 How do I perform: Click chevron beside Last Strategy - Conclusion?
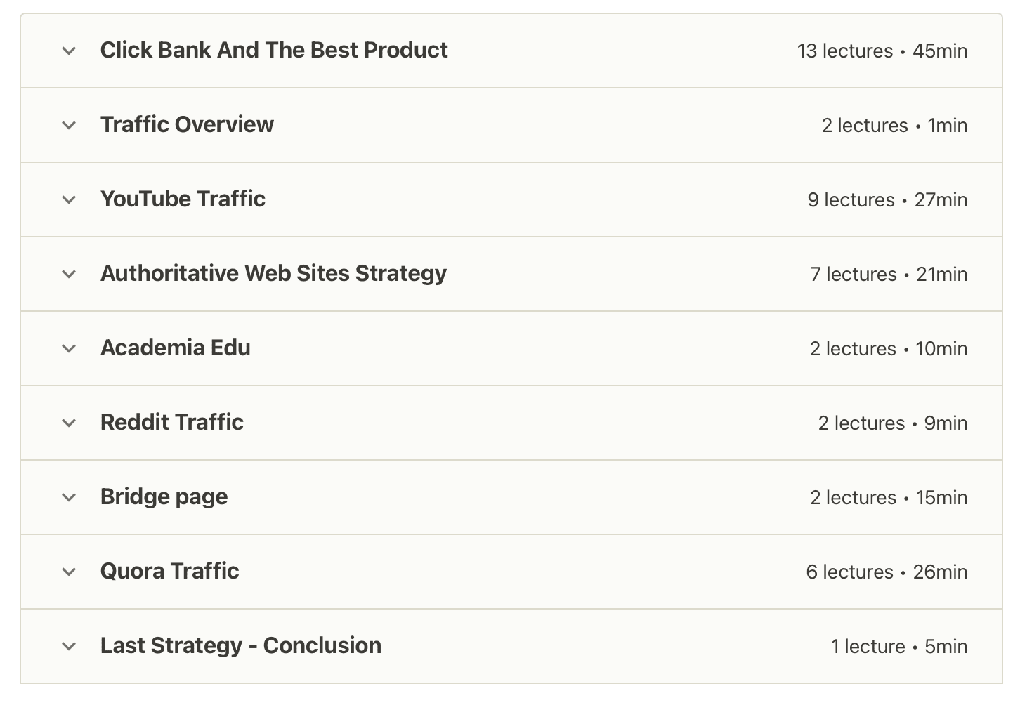(69, 646)
